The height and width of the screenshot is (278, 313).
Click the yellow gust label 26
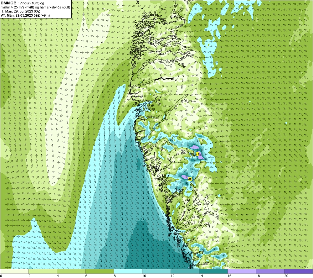198,154
